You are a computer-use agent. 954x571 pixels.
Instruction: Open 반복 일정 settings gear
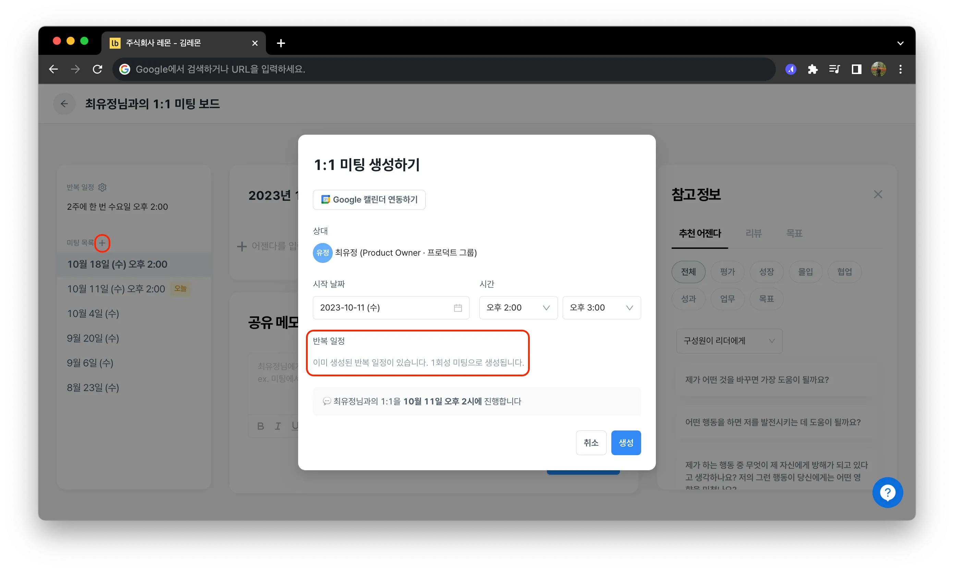(102, 187)
